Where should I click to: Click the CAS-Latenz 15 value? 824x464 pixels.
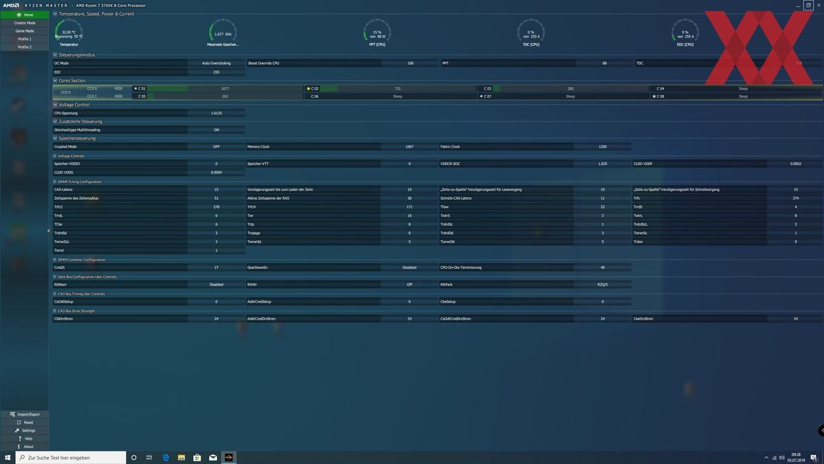tap(216, 189)
